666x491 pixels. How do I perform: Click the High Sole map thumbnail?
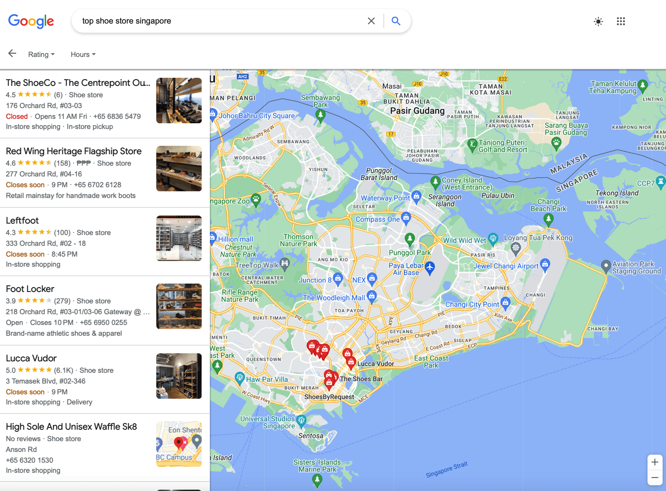(179, 444)
